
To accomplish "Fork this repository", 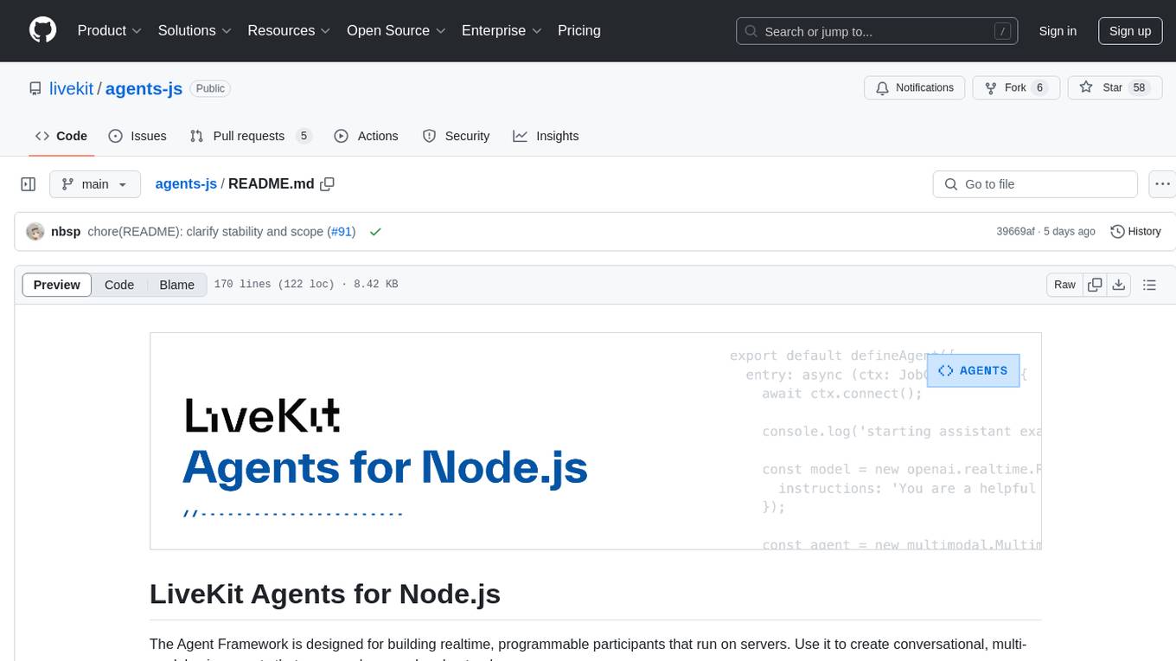I will 1016,87.
